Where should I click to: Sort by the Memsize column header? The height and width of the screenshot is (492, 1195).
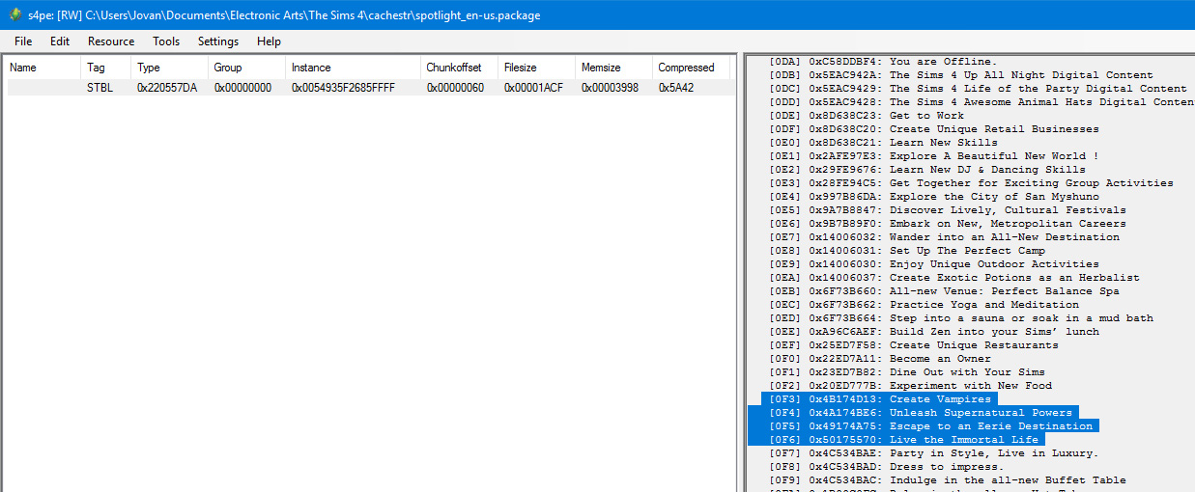click(x=614, y=68)
